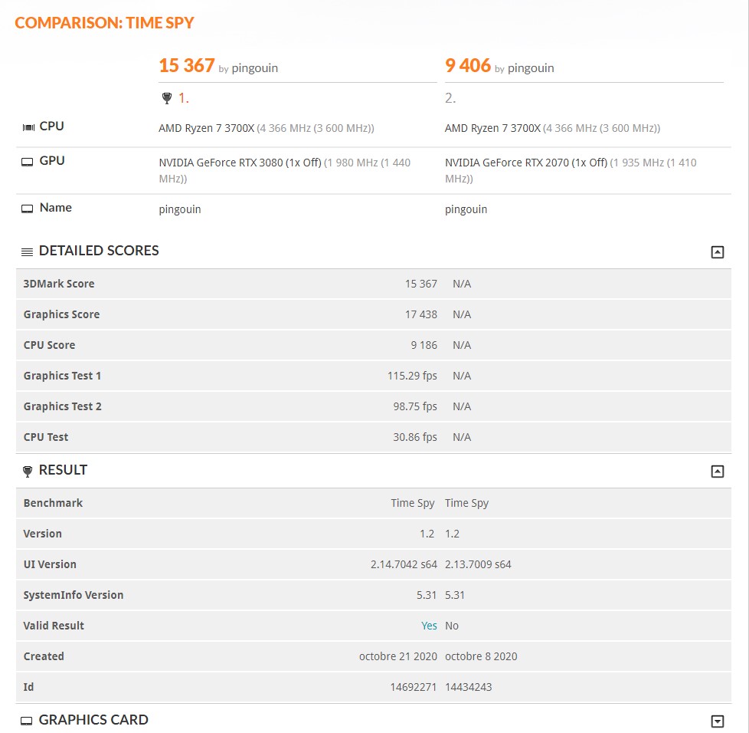This screenshot has height=733, width=749.
Task: Click the GRAPHICS CARD heading text
Action: (x=93, y=720)
